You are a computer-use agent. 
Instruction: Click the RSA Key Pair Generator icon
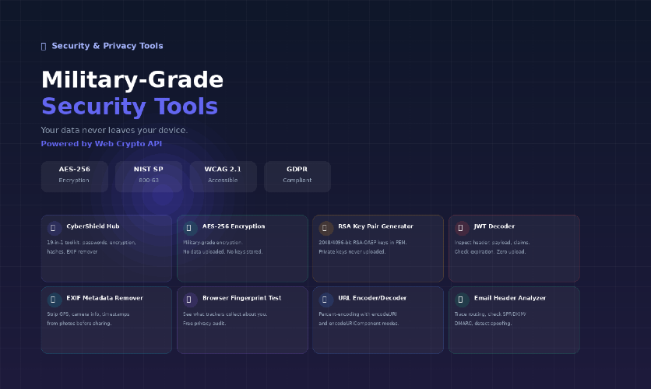(326, 228)
